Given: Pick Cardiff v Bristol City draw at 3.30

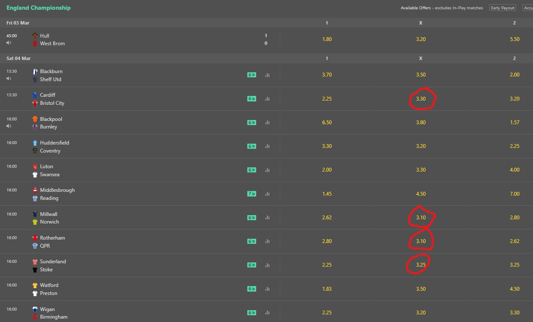Looking at the screenshot, I should (421, 98).
